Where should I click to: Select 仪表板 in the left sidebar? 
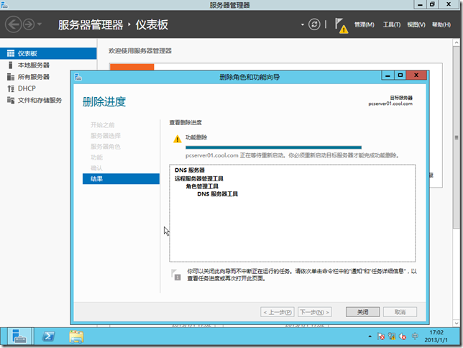click(x=48, y=53)
